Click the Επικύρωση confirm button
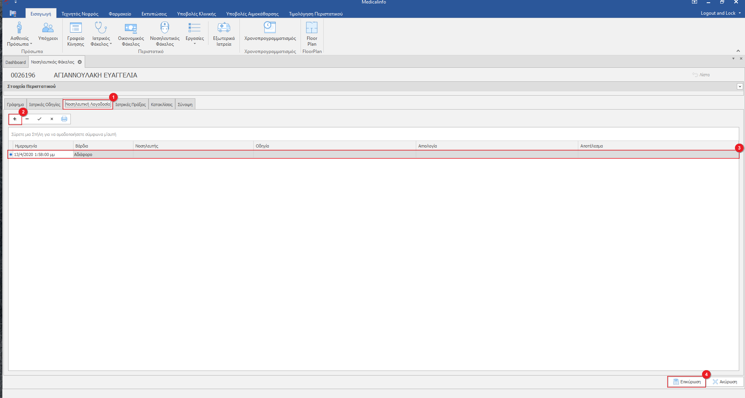 coord(687,382)
